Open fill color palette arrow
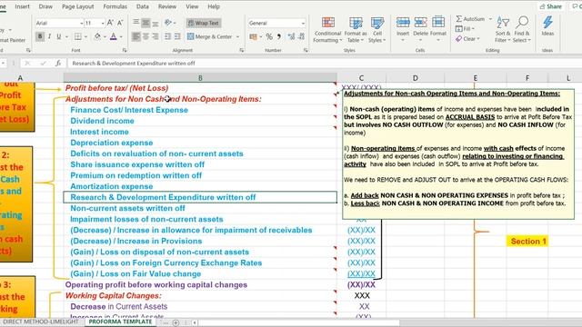 pyautogui.click(x=105, y=36)
